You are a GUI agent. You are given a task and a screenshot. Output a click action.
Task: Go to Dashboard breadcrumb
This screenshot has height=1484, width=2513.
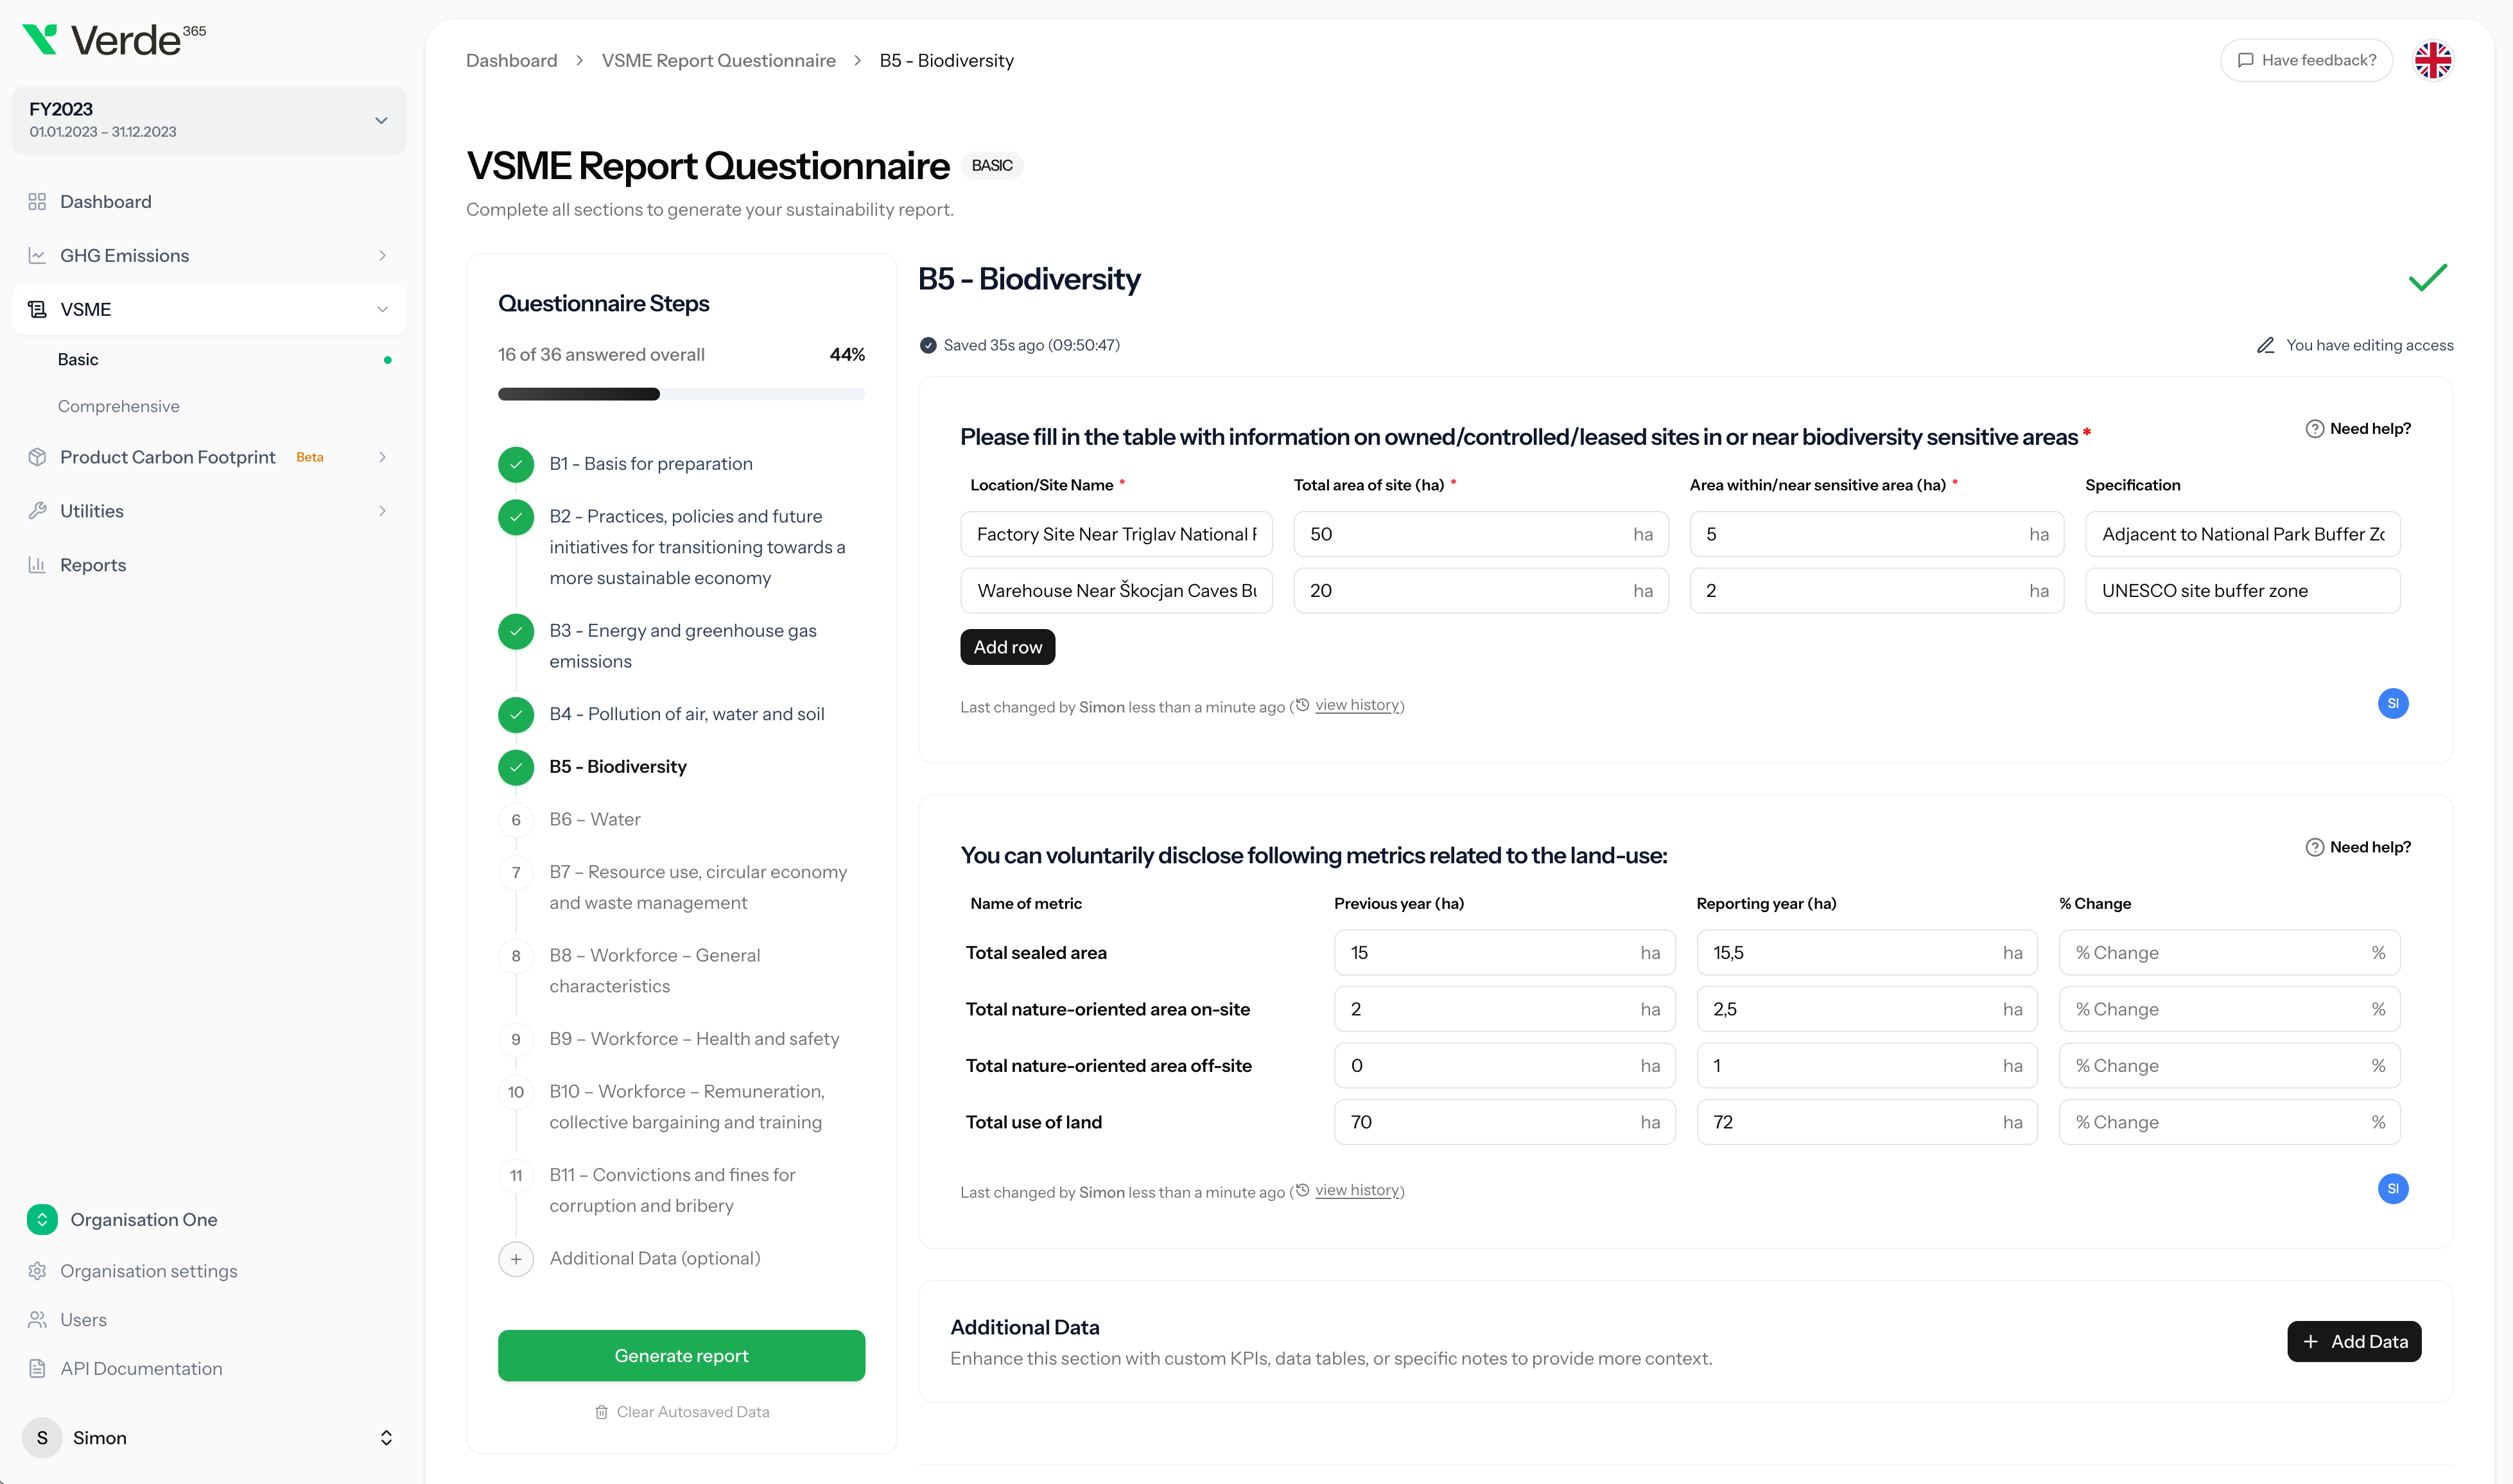(511, 60)
